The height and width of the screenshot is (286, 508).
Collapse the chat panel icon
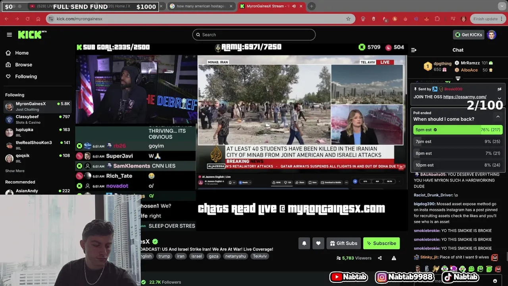tap(414, 50)
